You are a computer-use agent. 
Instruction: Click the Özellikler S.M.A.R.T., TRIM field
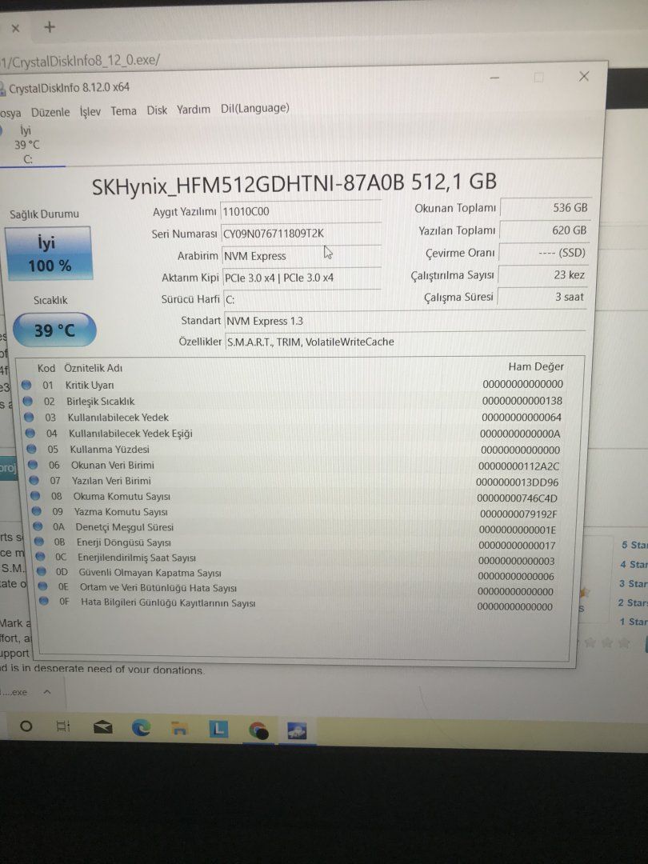[x=405, y=342]
